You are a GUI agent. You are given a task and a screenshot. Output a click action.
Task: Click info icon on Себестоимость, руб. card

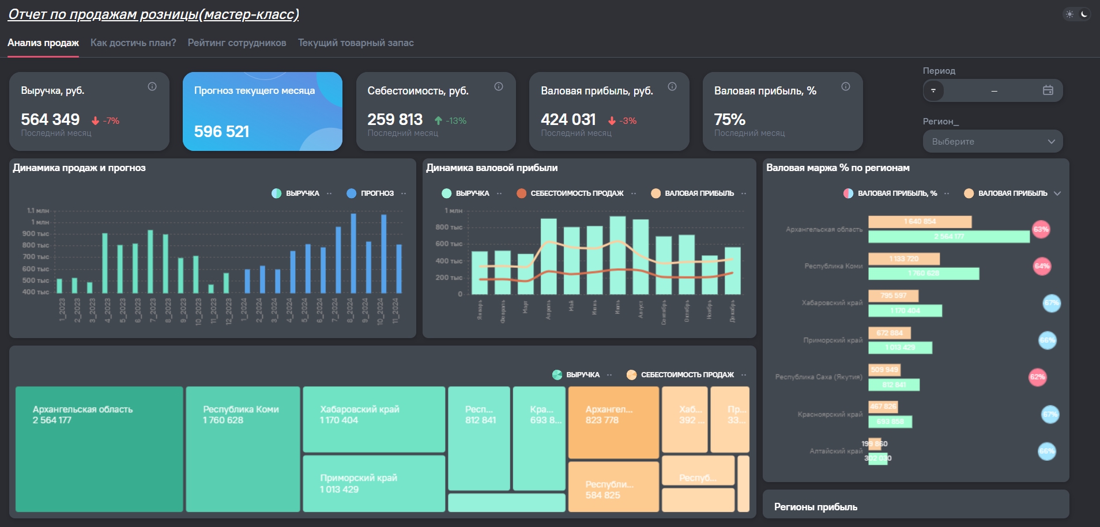click(x=499, y=86)
